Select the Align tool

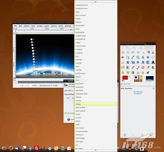click(153, 57)
